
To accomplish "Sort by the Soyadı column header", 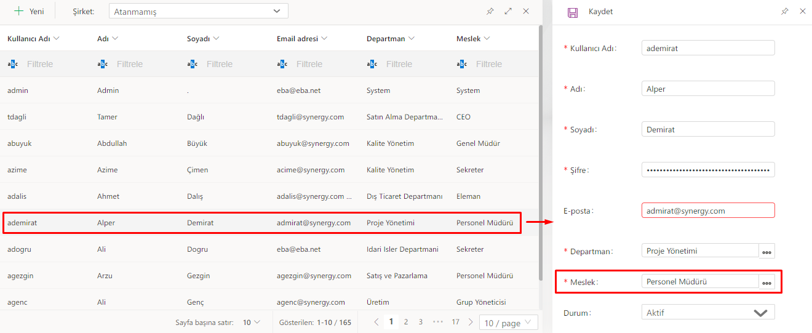I will click(203, 39).
